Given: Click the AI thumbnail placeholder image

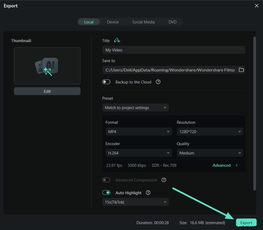Looking at the screenshot, I should [x=47, y=66].
